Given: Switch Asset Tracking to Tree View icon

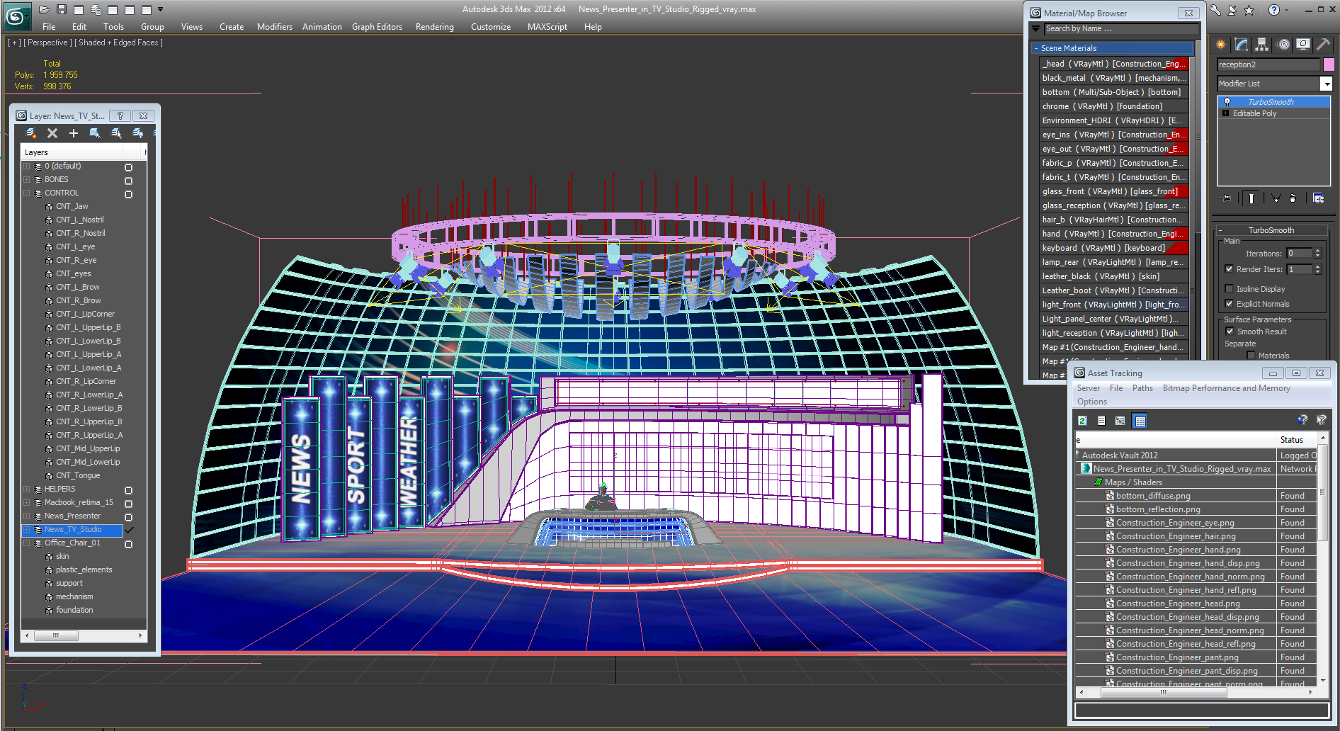Looking at the screenshot, I should [1120, 421].
